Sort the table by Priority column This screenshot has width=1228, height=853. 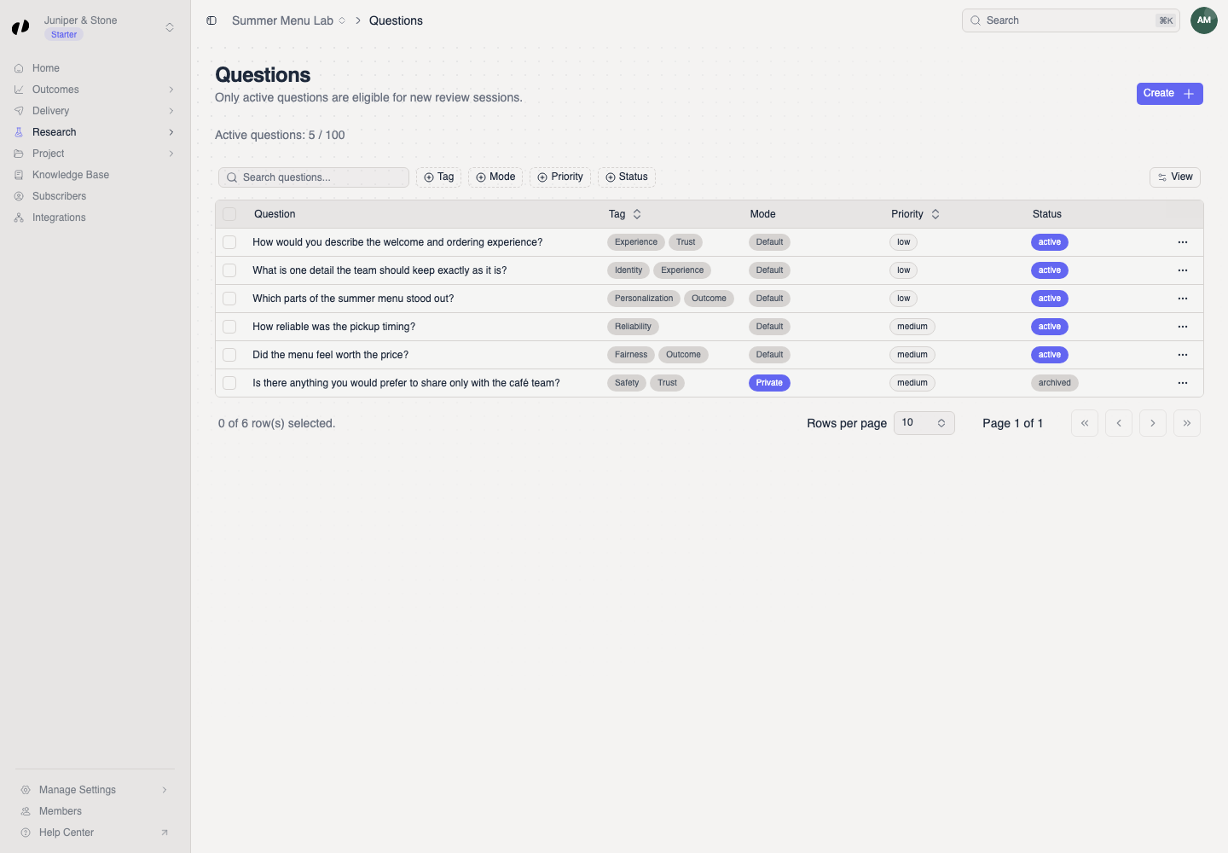[x=916, y=214]
